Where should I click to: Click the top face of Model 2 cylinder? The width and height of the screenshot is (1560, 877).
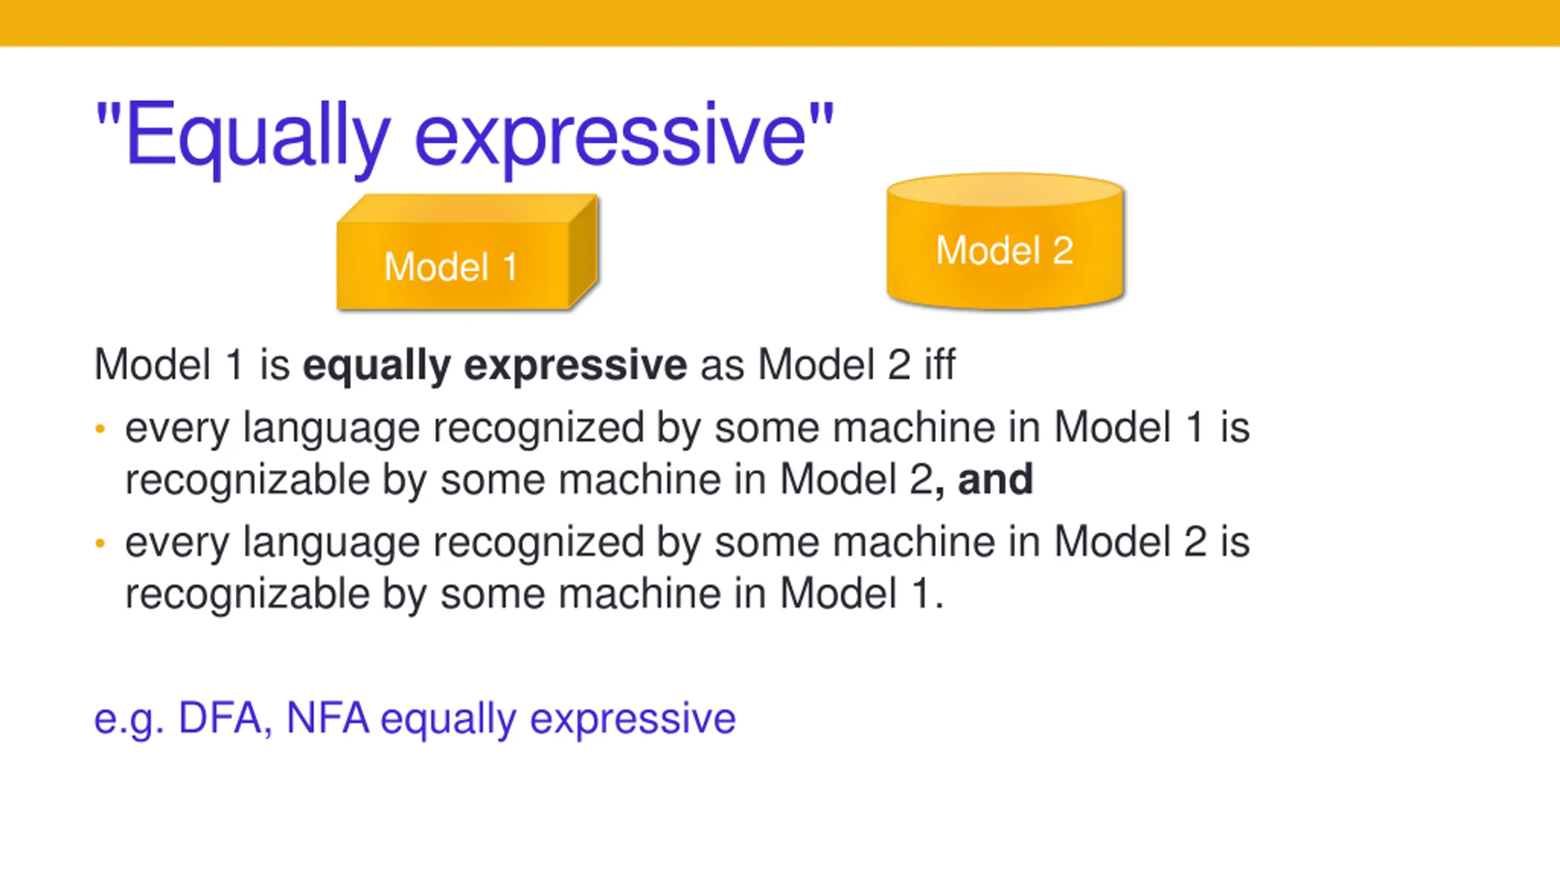(1005, 190)
